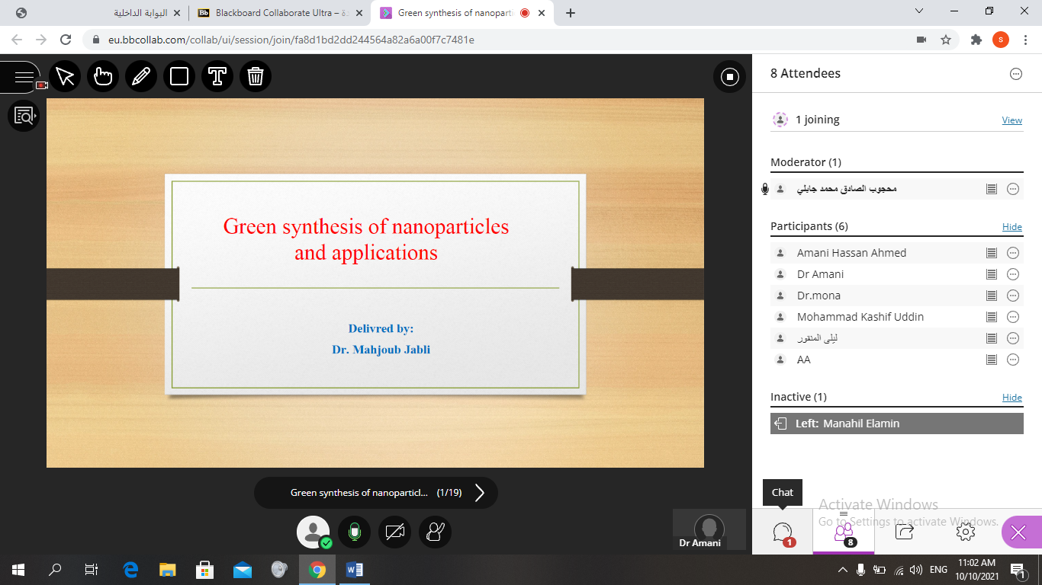
Task: Open attendee controls for Dr.mona
Action: point(1013,296)
